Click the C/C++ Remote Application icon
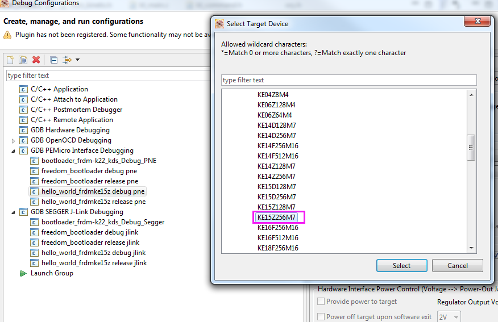Viewport: 498px width, 322px height. [23, 120]
